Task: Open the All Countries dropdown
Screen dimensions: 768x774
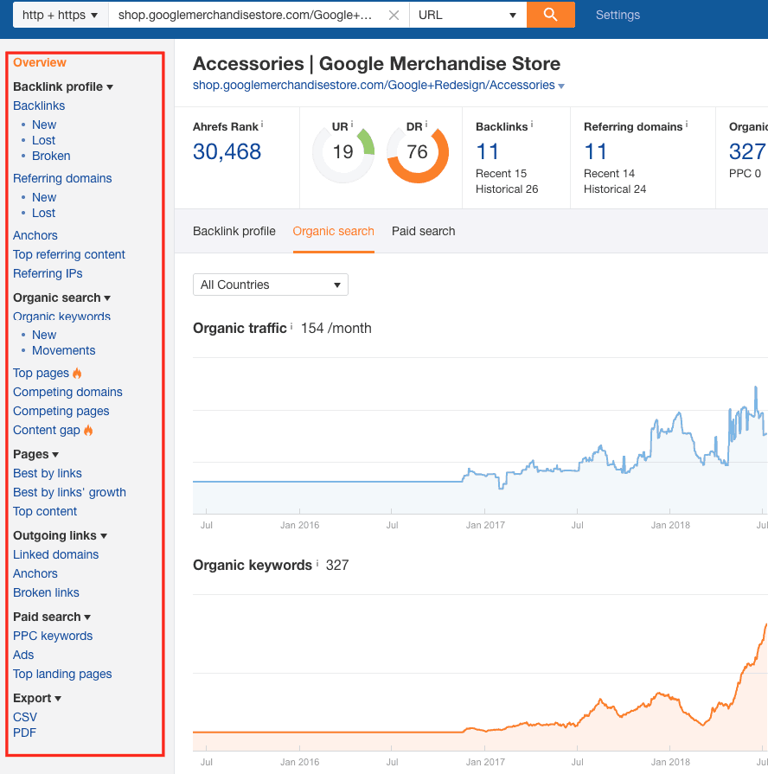Action: (x=270, y=285)
